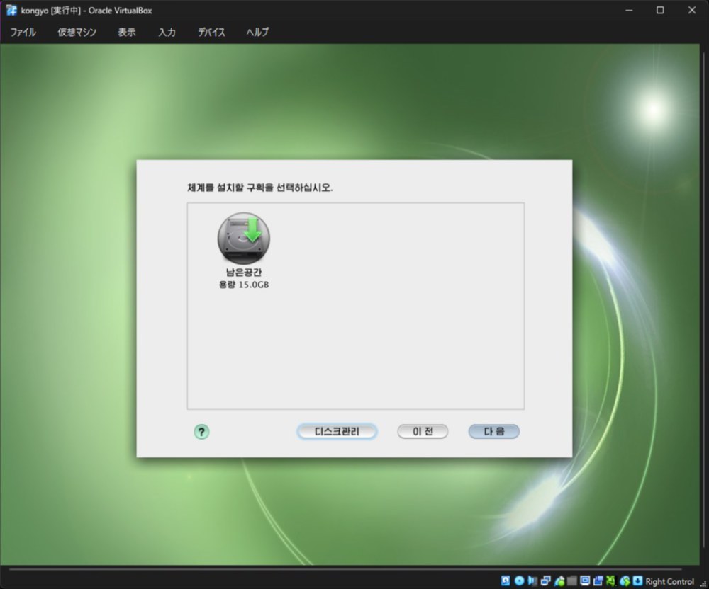This screenshot has height=589, width=709.
Task: Click the keyboard capture arrow status icon
Action: click(x=637, y=581)
